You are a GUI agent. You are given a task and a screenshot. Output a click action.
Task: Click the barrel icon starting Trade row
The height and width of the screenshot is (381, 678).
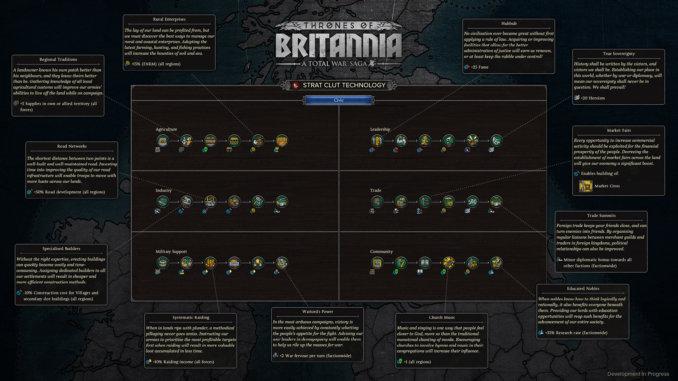coord(377,202)
